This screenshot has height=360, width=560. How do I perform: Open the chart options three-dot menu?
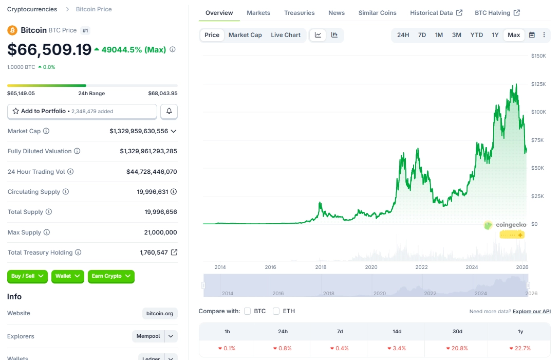tap(544, 35)
